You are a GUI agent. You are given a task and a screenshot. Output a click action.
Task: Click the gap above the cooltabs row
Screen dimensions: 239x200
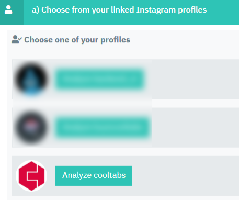tap(125, 152)
